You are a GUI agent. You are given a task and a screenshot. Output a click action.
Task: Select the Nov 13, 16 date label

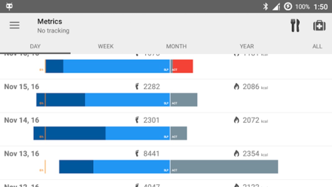[x=21, y=154]
